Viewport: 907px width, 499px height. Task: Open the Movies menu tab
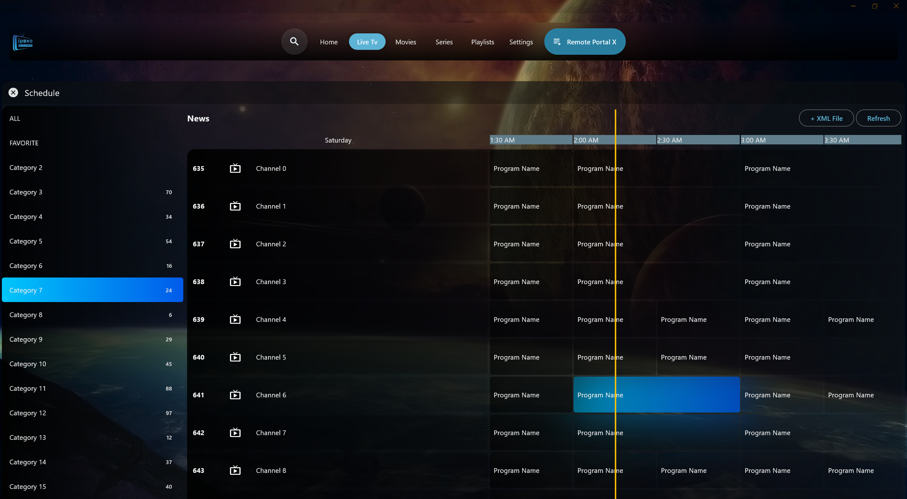point(405,41)
